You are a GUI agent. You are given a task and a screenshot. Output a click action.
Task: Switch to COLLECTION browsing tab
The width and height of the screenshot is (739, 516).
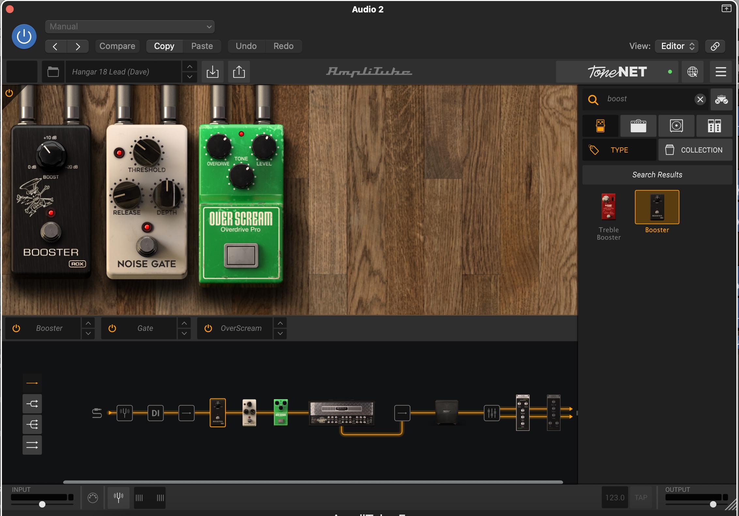click(x=695, y=150)
